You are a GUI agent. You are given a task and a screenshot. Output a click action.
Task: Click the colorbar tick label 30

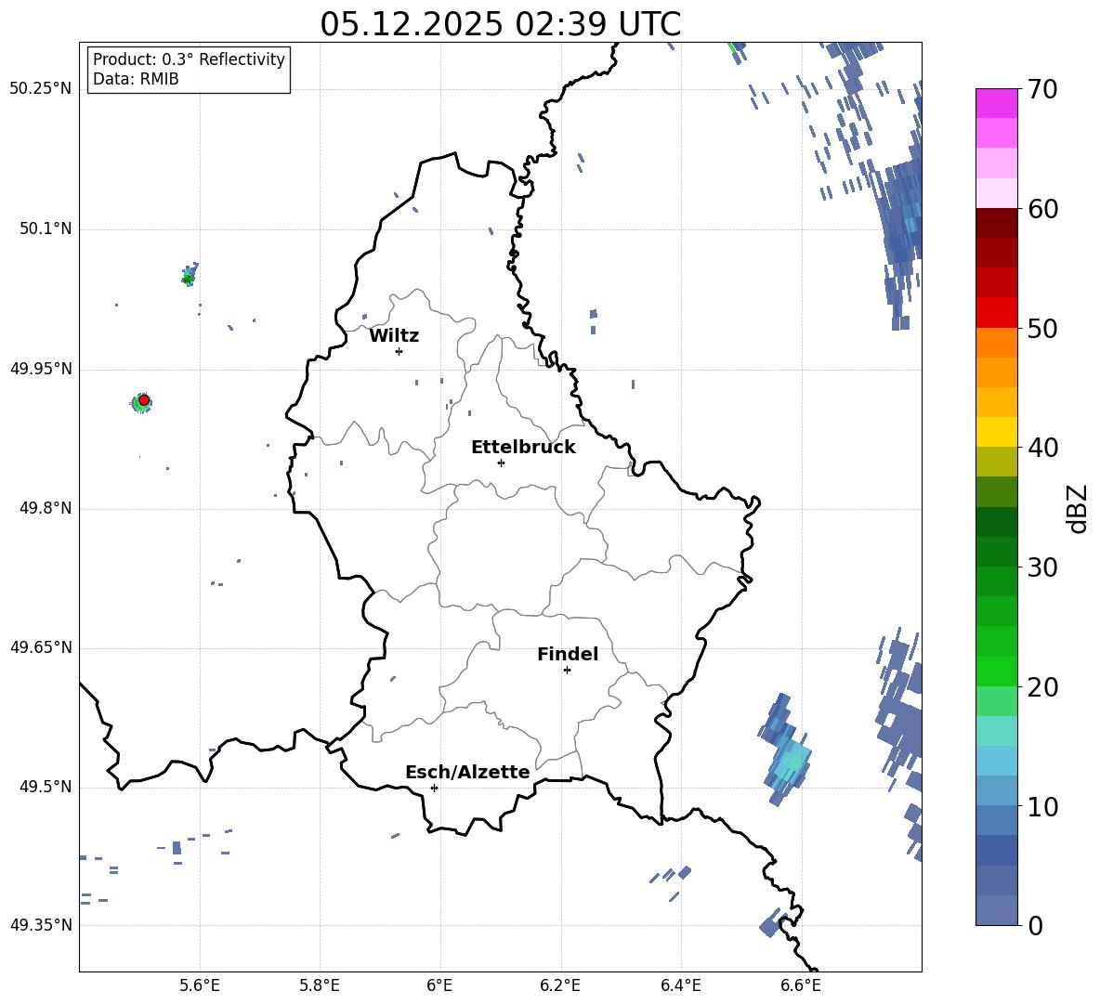coord(1042,567)
